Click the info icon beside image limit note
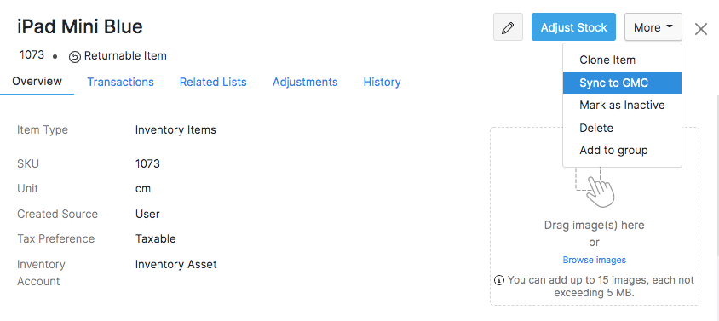 point(499,280)
